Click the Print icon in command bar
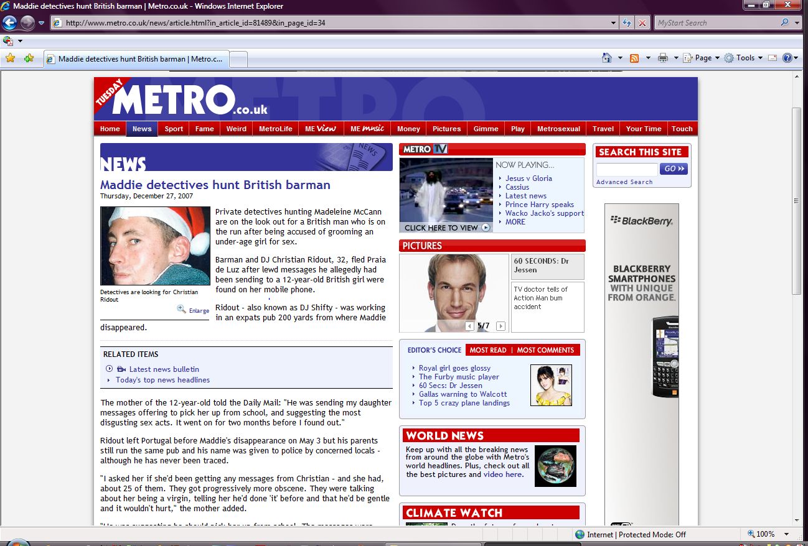The image size is (808, 546). point(662,58)
